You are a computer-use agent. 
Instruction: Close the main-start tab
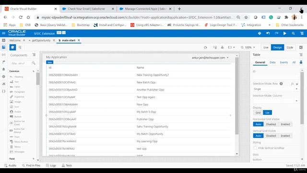point(79,40)
